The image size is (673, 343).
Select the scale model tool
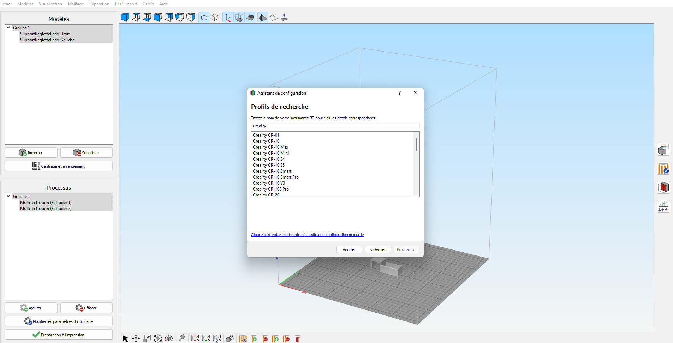coord(147,338)
